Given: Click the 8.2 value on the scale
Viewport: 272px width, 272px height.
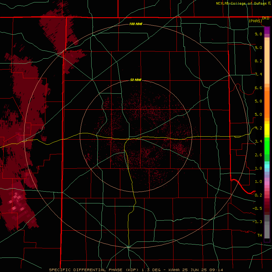Looking at the screenshot, I should [x=258, y=61].
